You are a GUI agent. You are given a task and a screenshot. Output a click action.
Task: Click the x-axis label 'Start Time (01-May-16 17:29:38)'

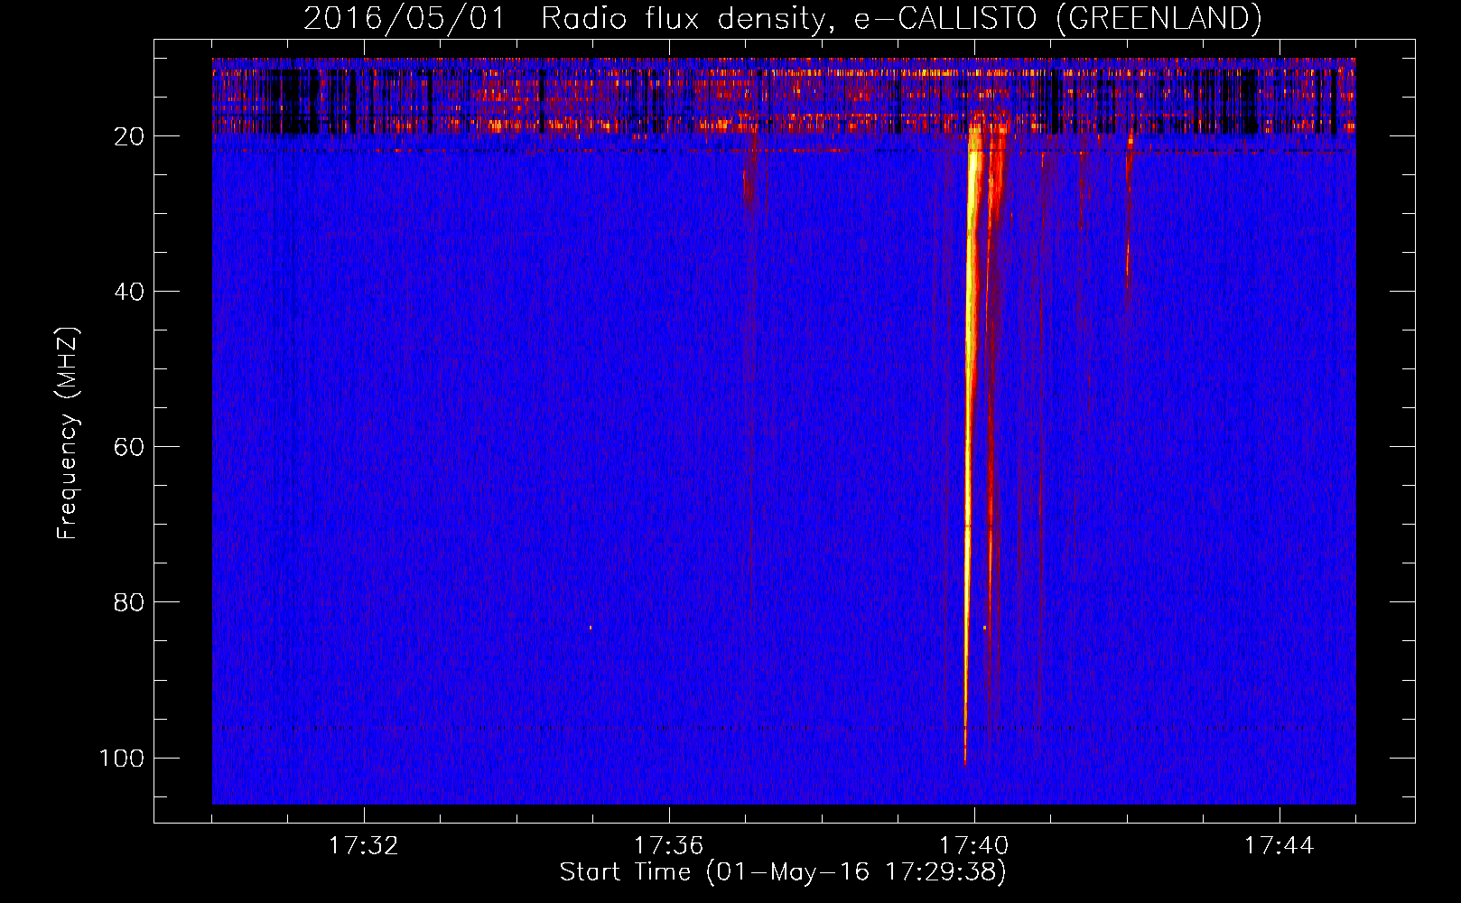(783, 872)
